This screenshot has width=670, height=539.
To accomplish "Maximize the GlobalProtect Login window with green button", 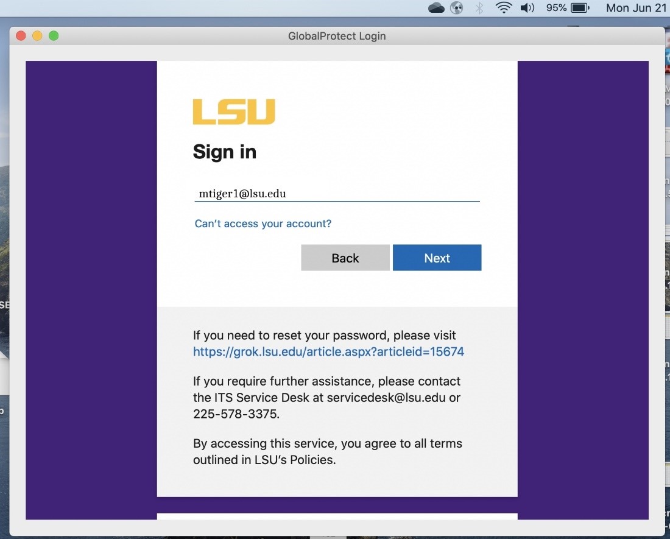I will pos(54,35).
